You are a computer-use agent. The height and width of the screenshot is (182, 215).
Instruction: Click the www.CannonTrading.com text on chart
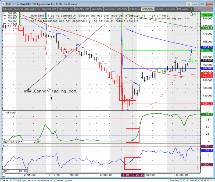50,91
